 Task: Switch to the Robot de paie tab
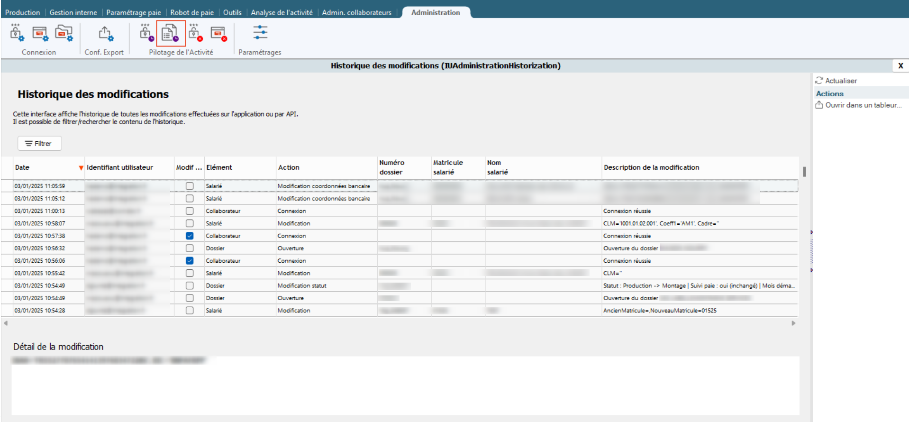[192, 12]
